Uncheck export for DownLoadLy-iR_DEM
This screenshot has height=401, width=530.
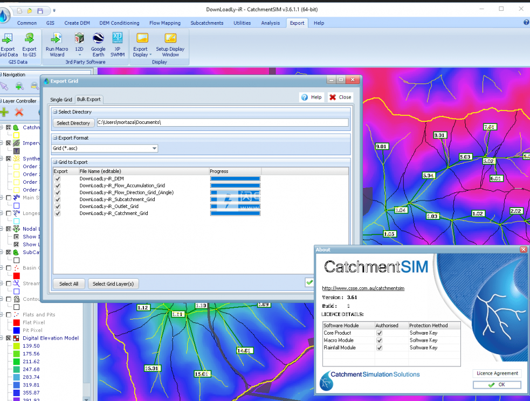(58, 179)
